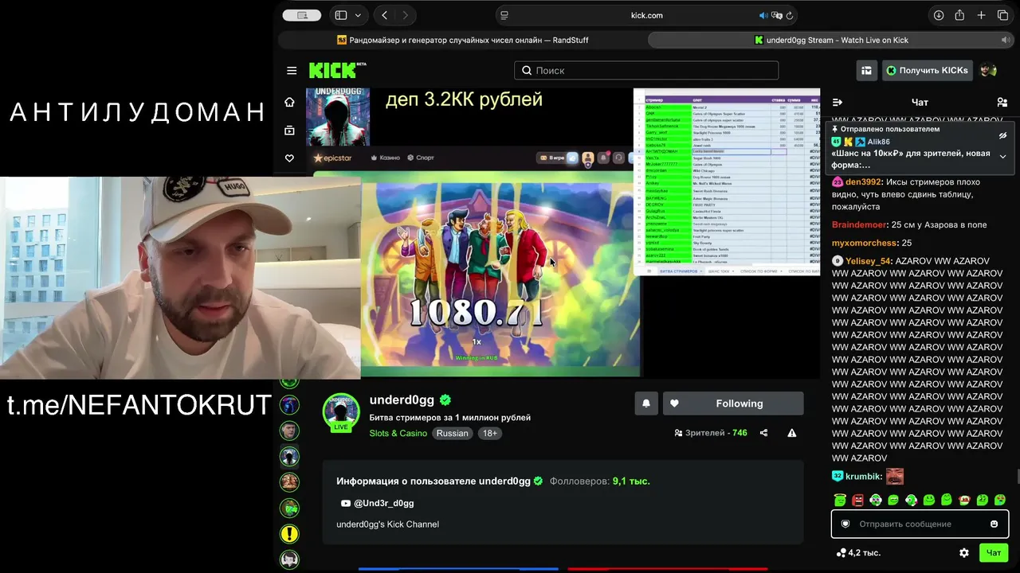Open the Safari share menu
Screen dimensions: 1020x573
[x=959, y=15]
